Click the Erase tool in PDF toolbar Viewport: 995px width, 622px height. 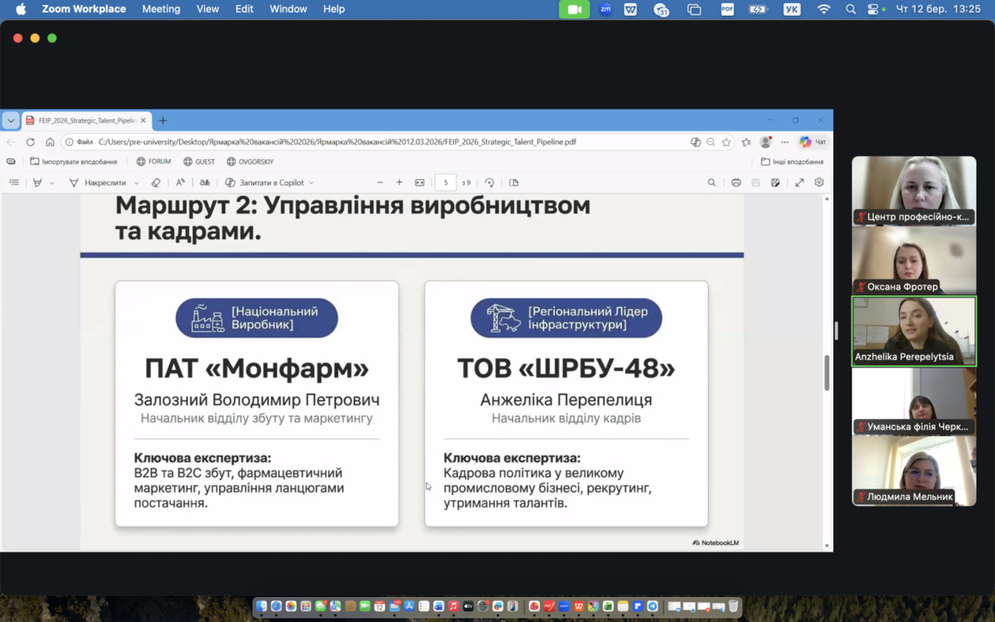(x=156, y=182)
